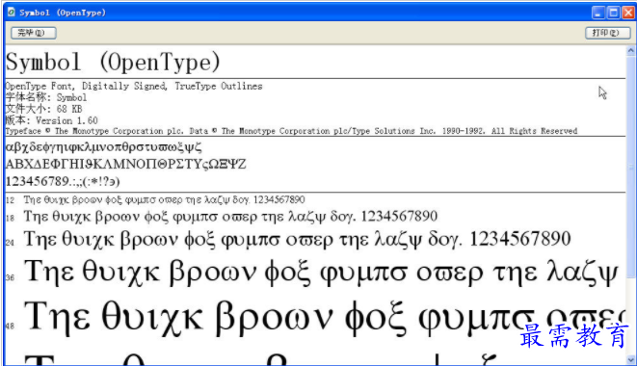Click the 完毕 (Done) button
637x366 pixels.
[34, 33]
